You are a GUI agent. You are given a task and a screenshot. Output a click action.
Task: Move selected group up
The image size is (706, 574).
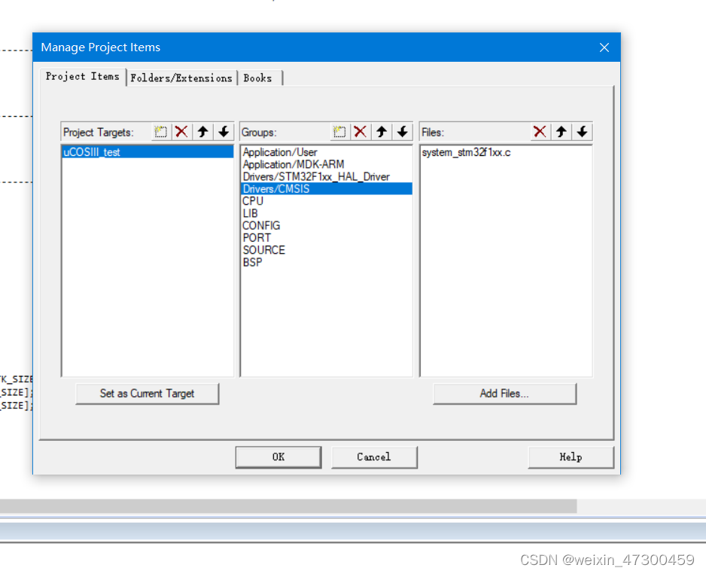382,132
